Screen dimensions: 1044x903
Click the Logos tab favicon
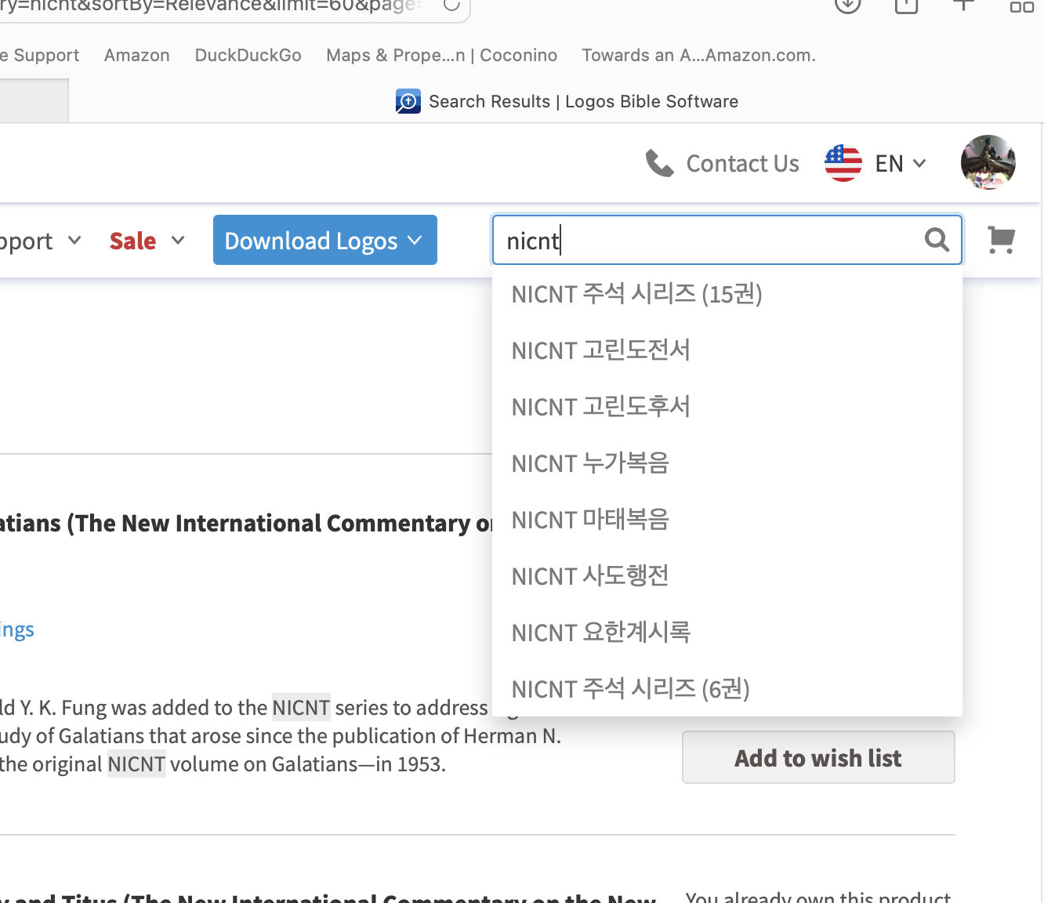408,102
